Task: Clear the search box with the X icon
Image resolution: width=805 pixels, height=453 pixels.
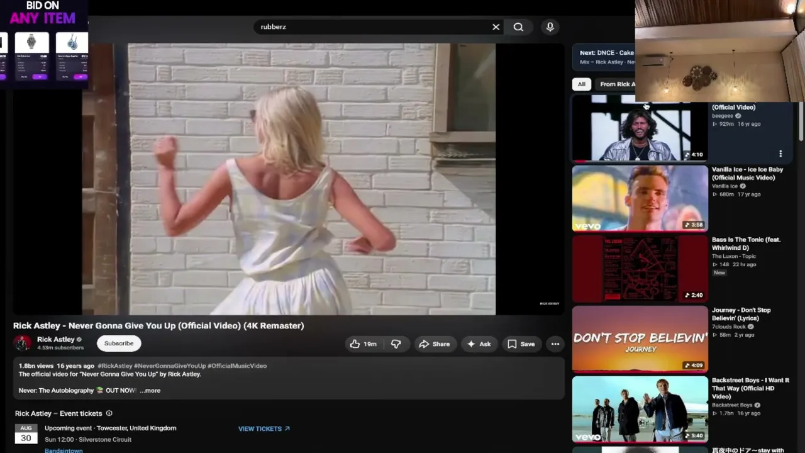Action: [x=496, y=27]
